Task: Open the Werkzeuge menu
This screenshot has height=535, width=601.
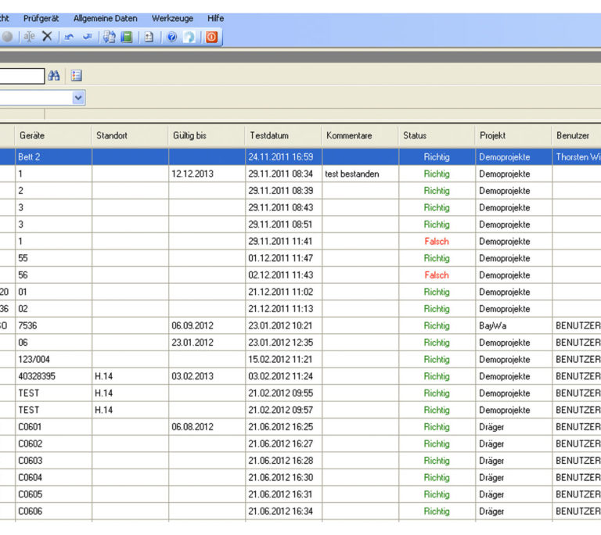Action: click(172, 19)
